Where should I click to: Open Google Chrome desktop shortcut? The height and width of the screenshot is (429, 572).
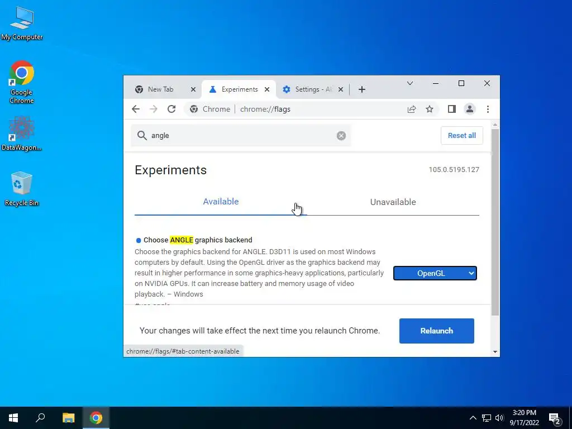point(22,82)
